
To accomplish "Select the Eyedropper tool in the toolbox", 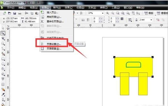I will pyautogui.click(x=3, y=94).
